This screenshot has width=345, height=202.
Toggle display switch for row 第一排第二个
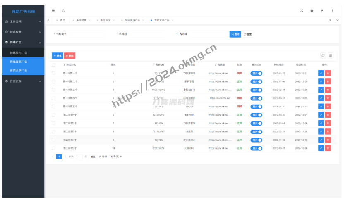click(x=256, y=82)
